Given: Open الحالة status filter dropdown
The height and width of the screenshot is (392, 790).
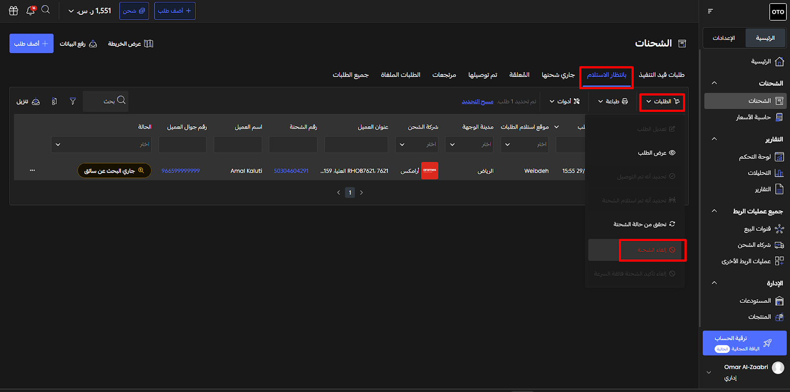Looking at the screenshot, I should pos(101,144).
